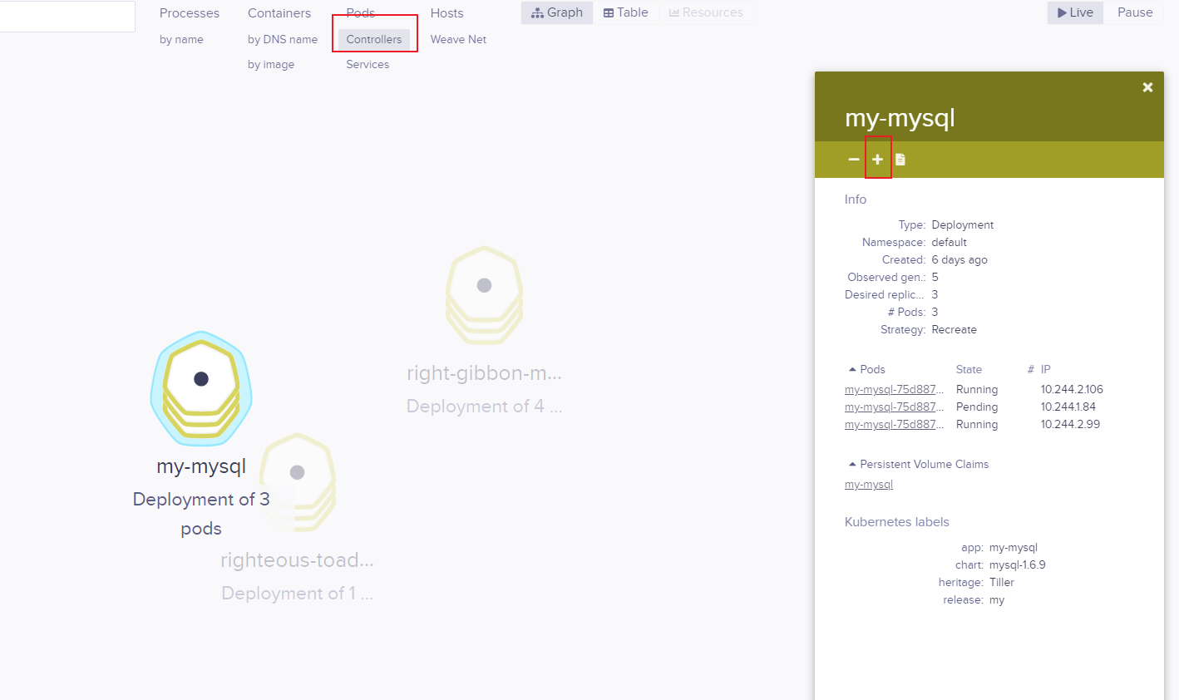The width and height of the screenshot is (1179, 700).
Task: Click the 'Deployment of 1 ...' label
Action: (298, 594)
